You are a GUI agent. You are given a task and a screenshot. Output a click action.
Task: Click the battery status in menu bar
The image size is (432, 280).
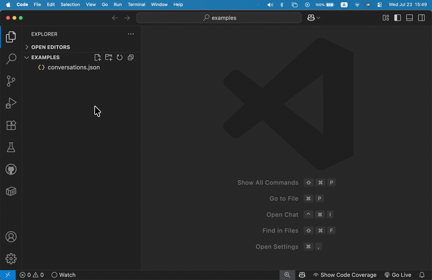(325, 5)
